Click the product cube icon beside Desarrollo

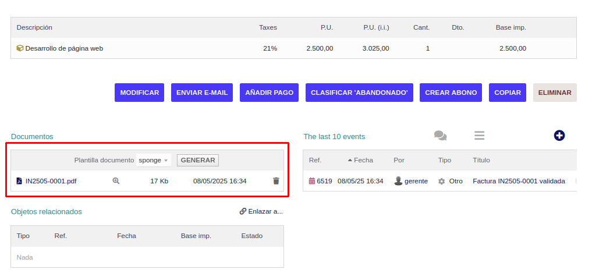pos(20,48)
